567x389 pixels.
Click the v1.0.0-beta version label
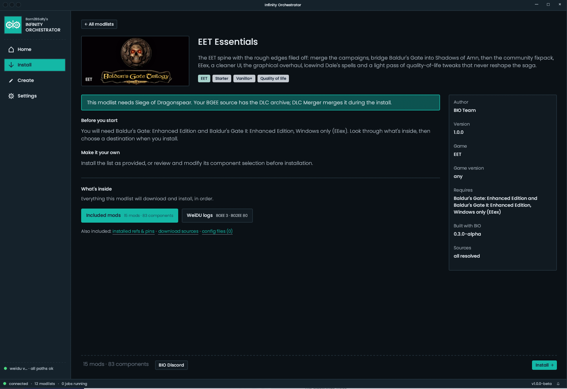click(541, 384)
